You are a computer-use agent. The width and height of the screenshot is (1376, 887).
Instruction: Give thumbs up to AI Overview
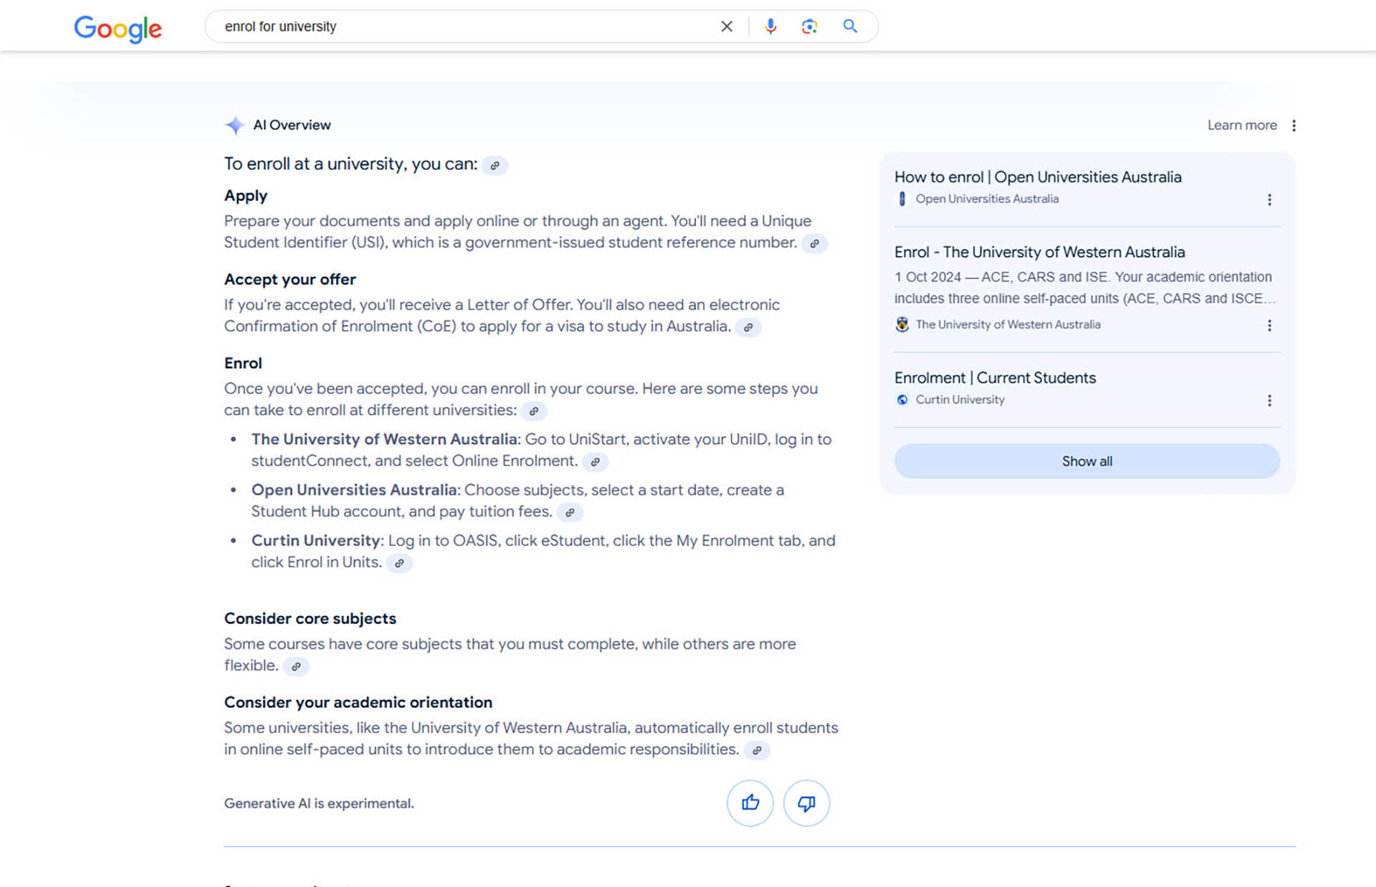click(750, 802)
